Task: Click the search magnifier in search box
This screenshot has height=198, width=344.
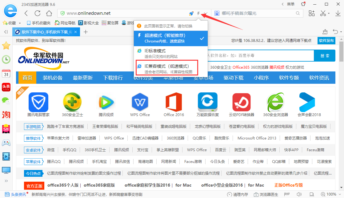Action: point(298,13)
